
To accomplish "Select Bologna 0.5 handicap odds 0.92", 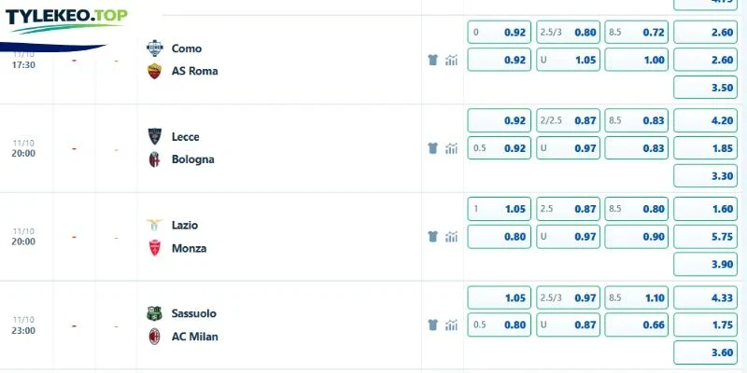I will tap(500, 148).
